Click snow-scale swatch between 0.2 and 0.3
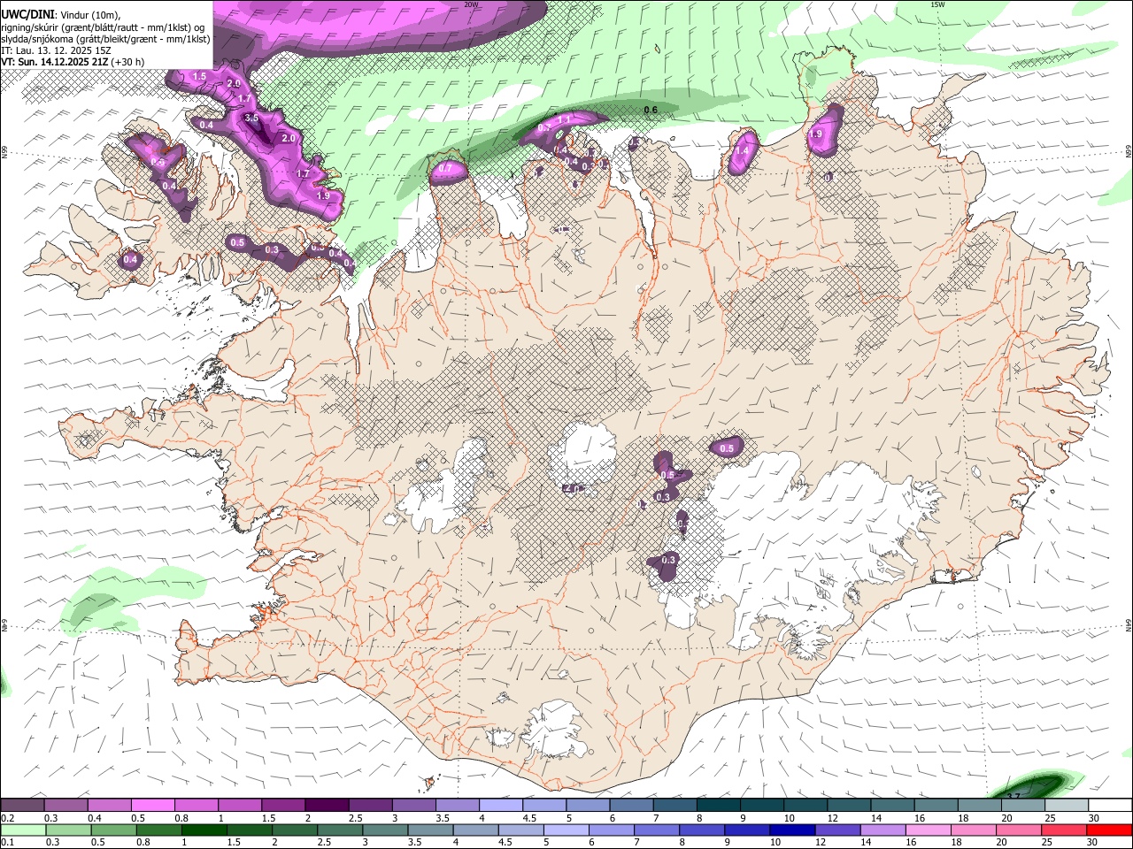 pyautogui.click(x=22, y=806)
